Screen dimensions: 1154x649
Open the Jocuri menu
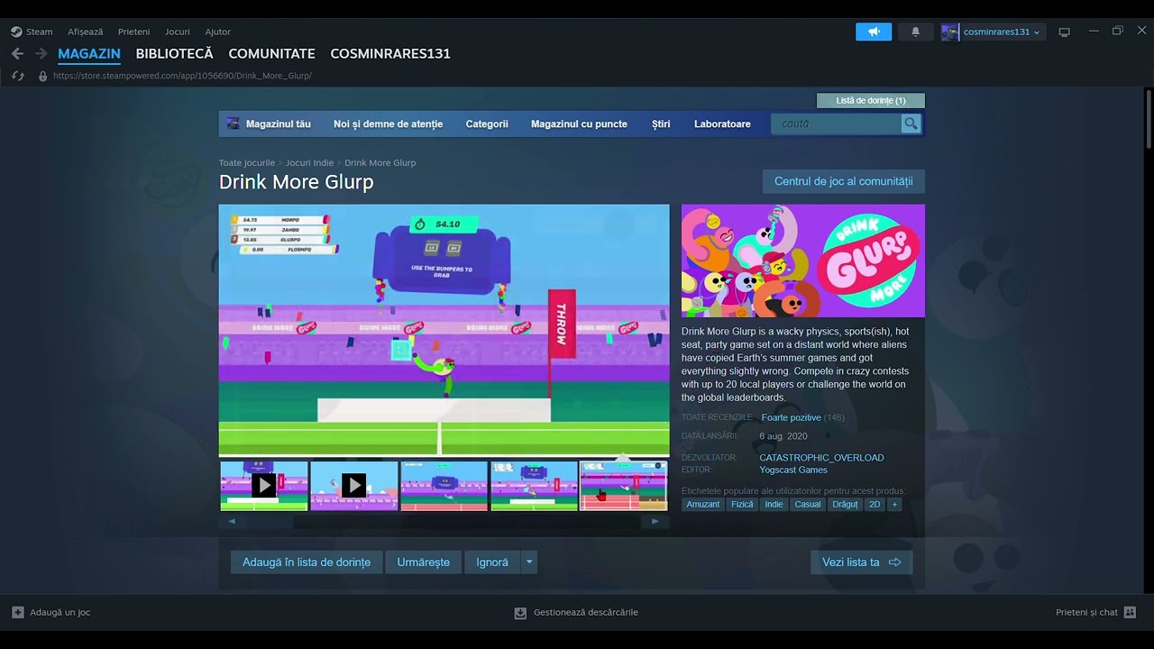177,32
